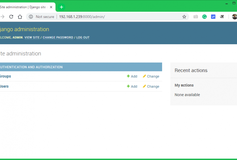Add a new Group

(x=132, y=76)
